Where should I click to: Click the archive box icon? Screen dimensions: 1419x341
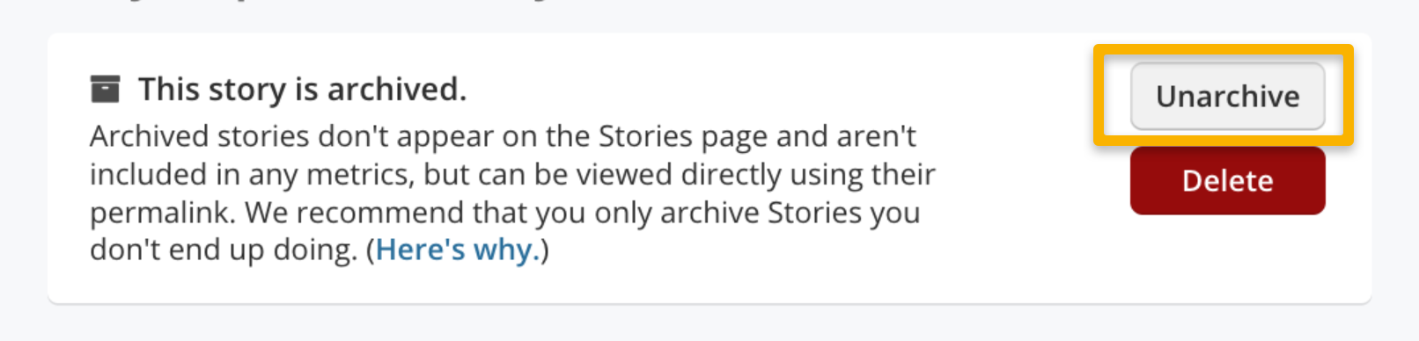(105, 89)
